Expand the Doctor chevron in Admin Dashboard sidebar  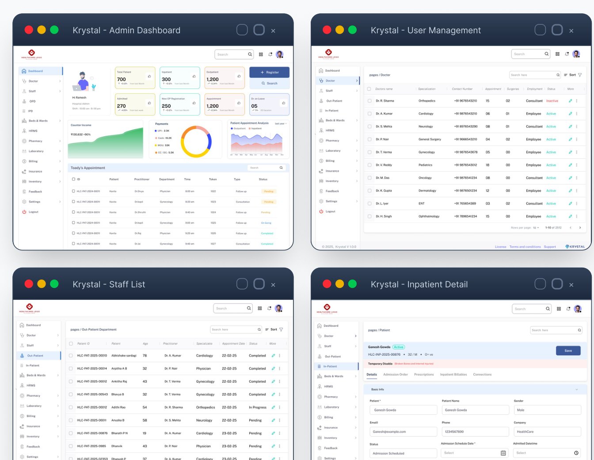[x=60, y=81]
